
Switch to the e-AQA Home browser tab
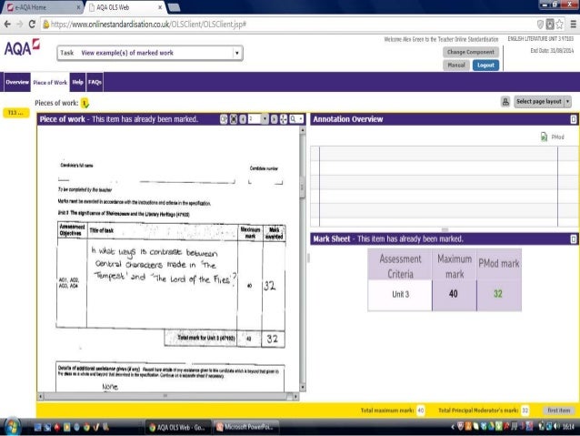click(x=42, y=7)
